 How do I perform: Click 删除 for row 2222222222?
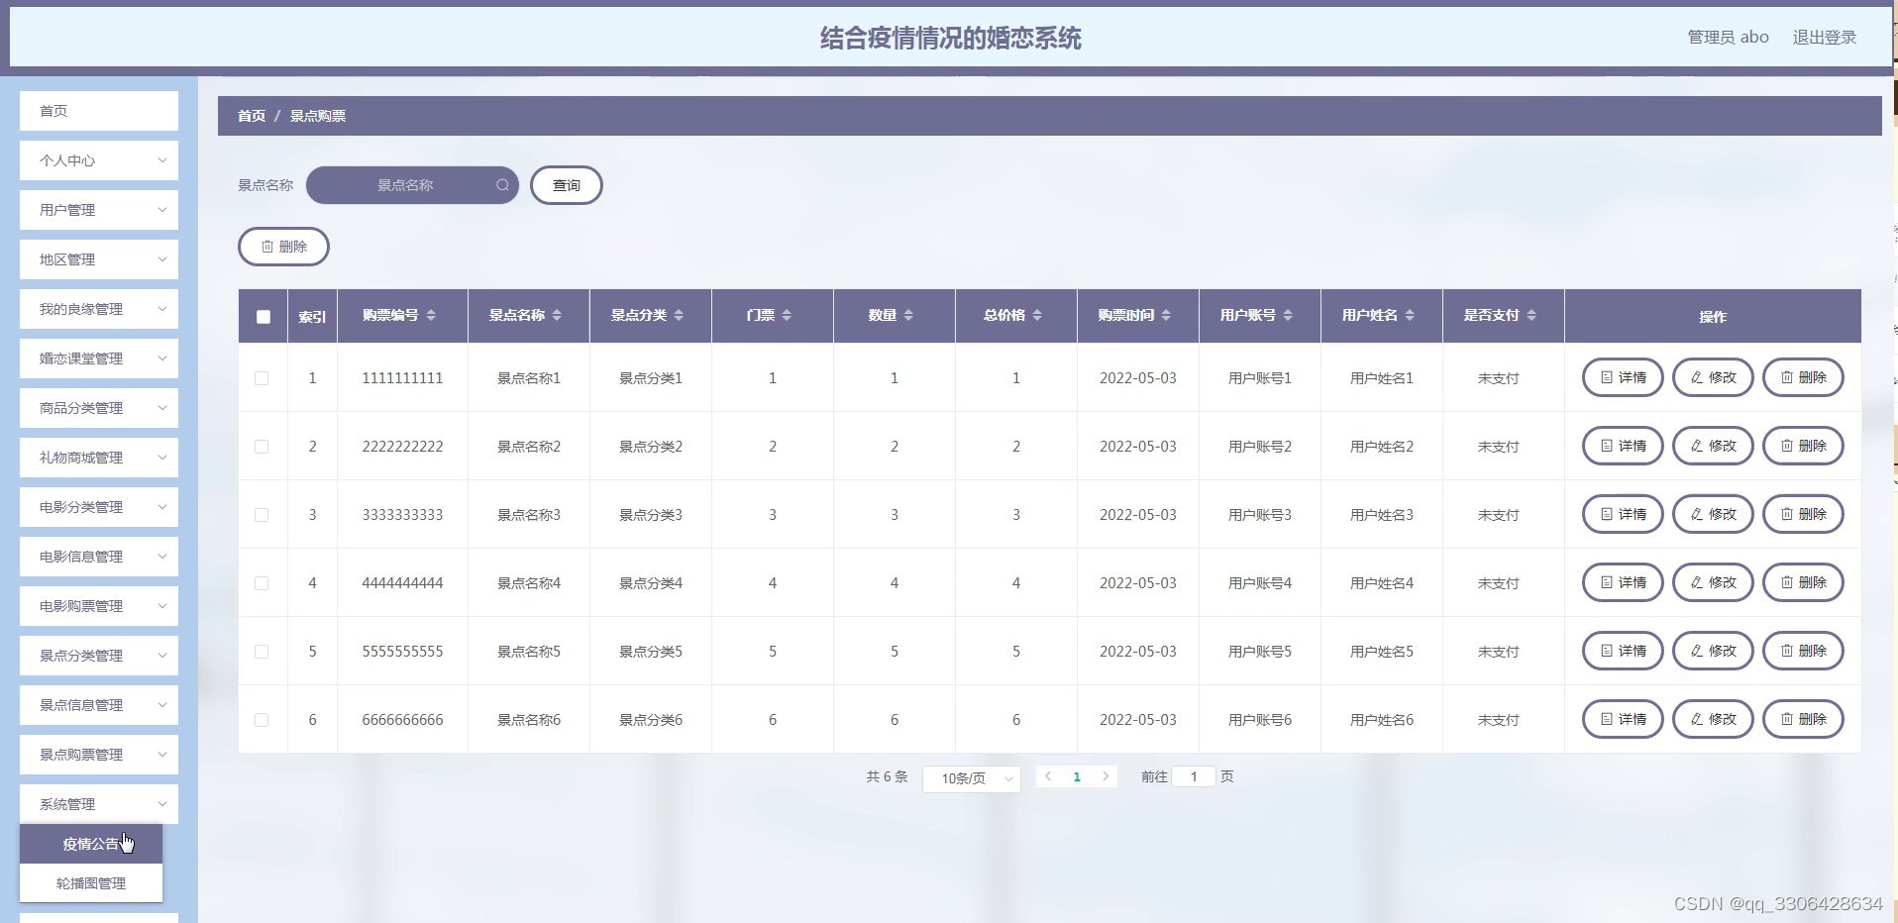[1803, 446]
